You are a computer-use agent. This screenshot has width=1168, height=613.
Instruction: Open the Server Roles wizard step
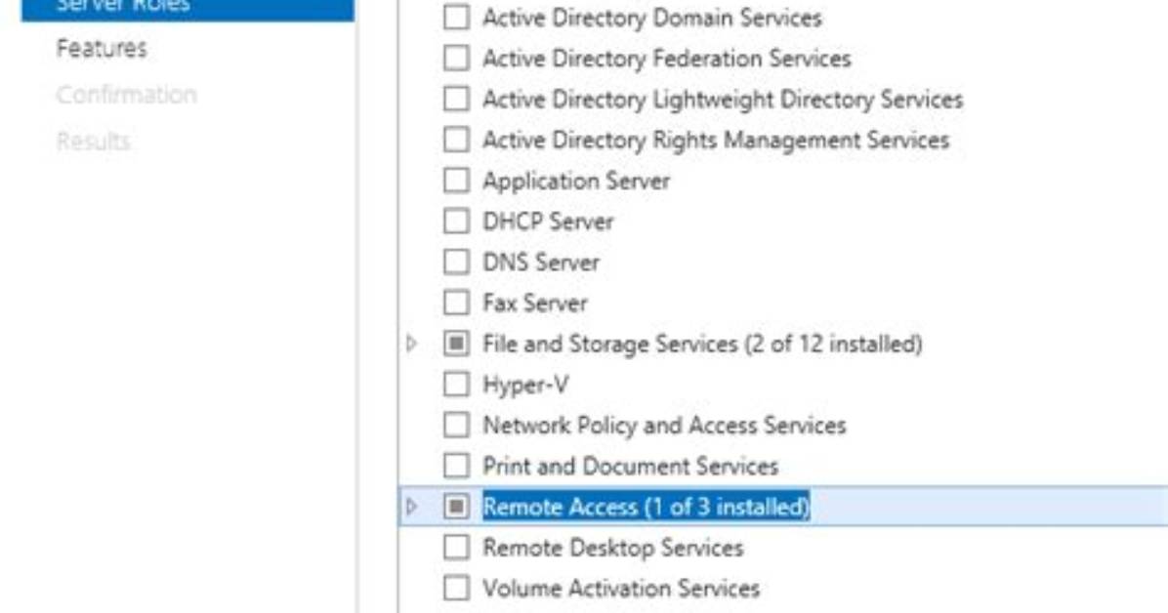(188, 9)
